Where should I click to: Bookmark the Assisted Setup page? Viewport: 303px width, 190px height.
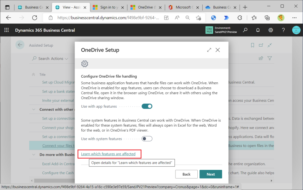pyautogui.click(x=252, y=45)
